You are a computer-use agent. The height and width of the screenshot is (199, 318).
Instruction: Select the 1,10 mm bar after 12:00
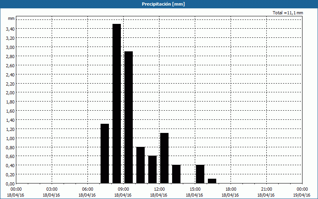pyautogui.click(x=164, y=158)
